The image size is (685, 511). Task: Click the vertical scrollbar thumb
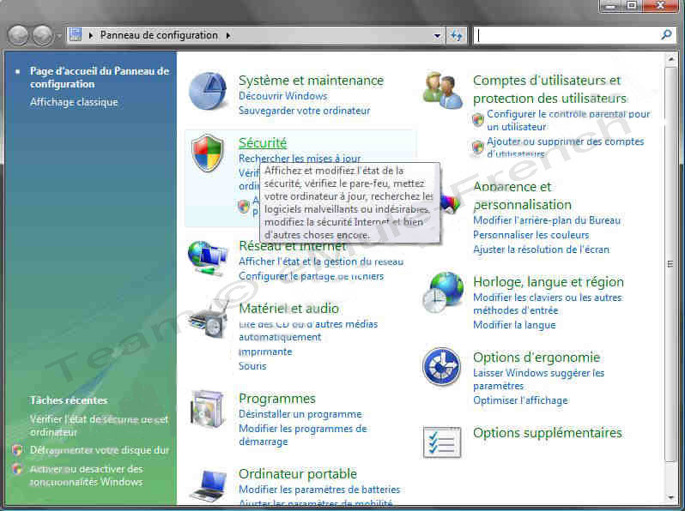(670, 263)
